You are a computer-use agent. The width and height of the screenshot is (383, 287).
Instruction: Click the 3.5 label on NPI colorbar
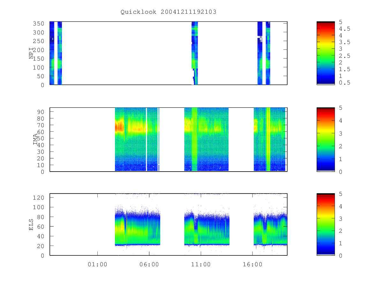click(x=344, y=42)
